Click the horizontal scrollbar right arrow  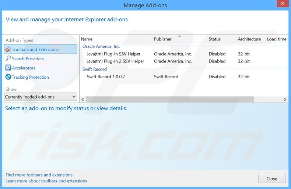click(285, 100)
